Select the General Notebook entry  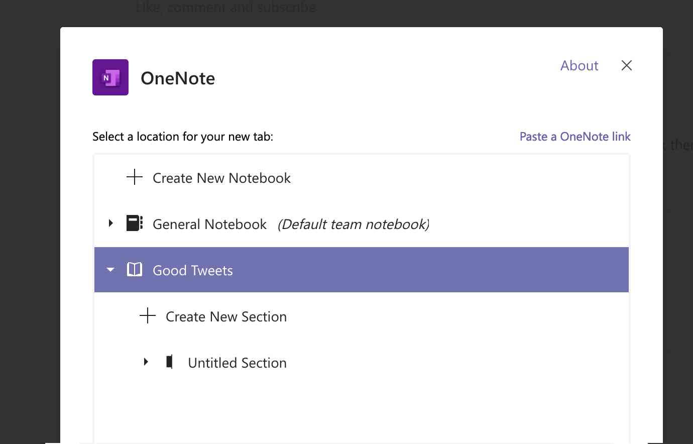tap(210, 224)
